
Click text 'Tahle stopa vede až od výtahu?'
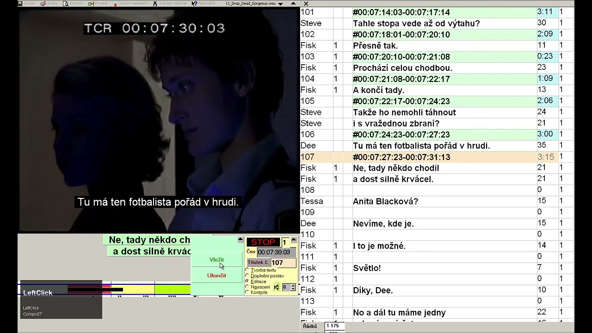tap(416, 24)
